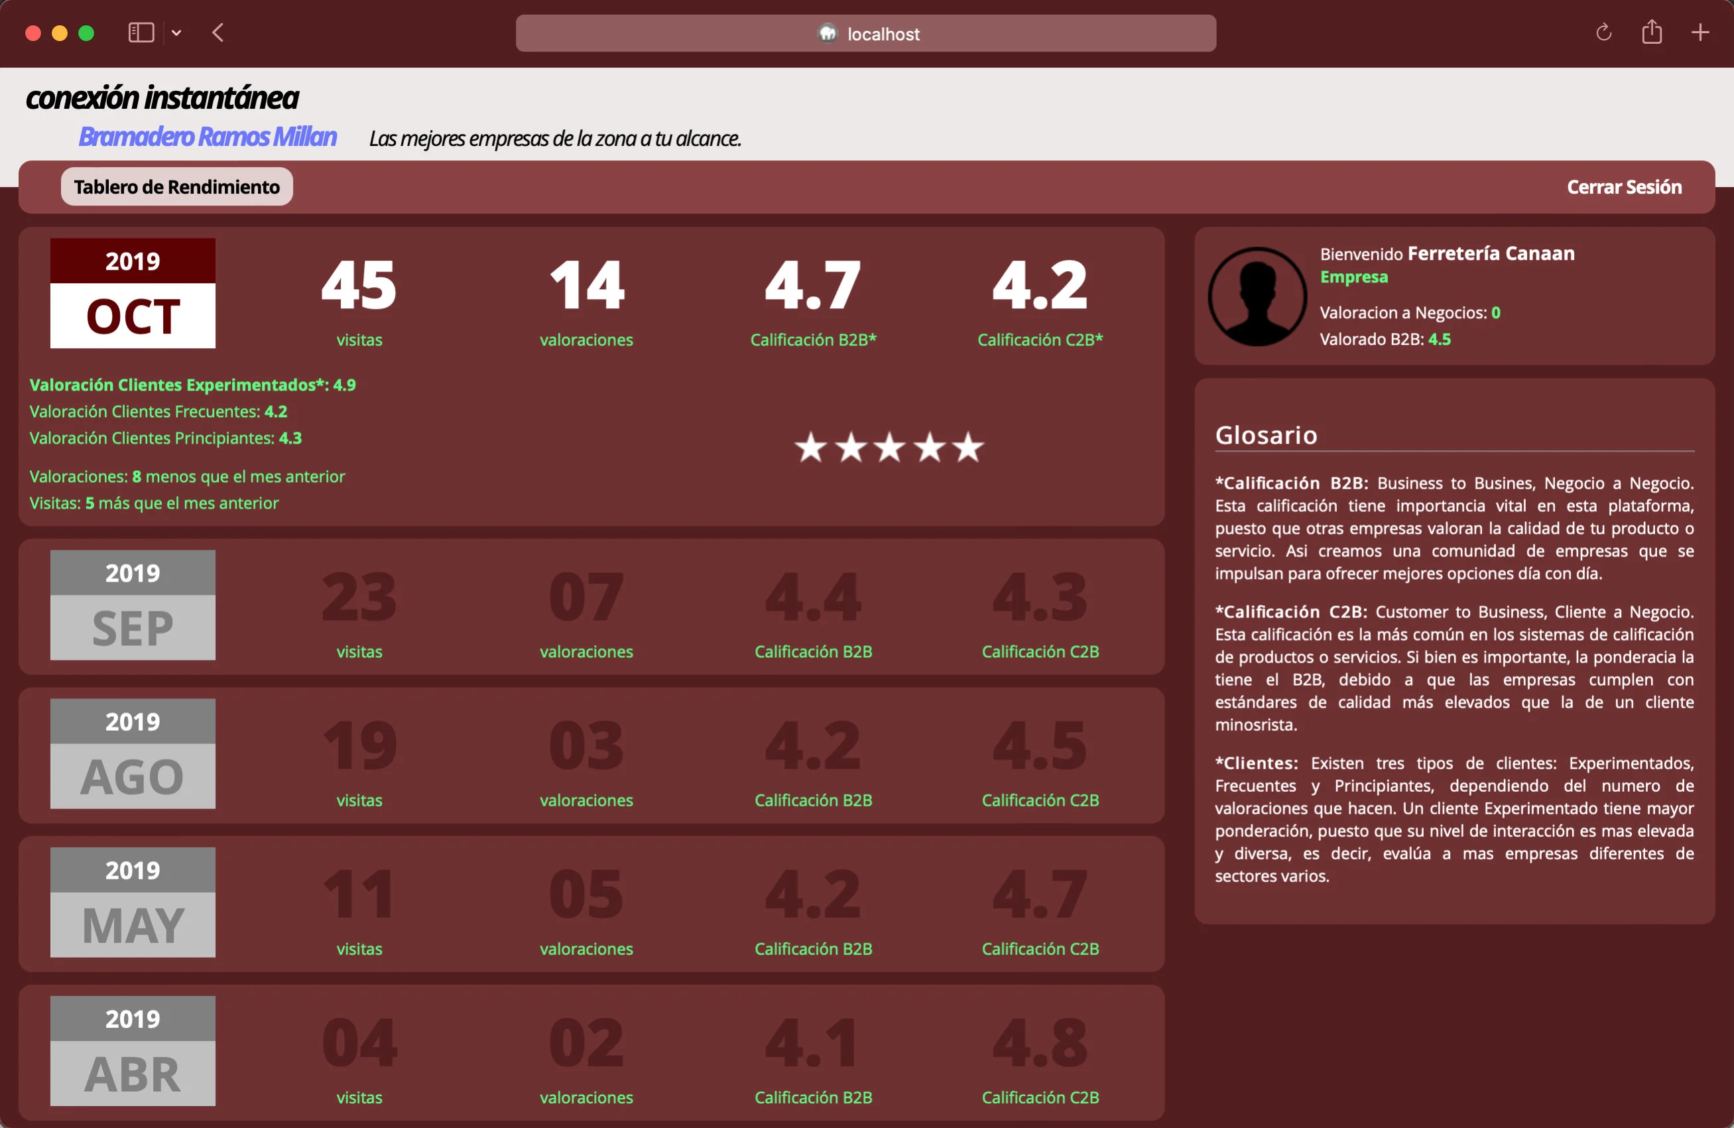
Task: Open a new tab with plus icon
Action: (x=1700, y=32)
